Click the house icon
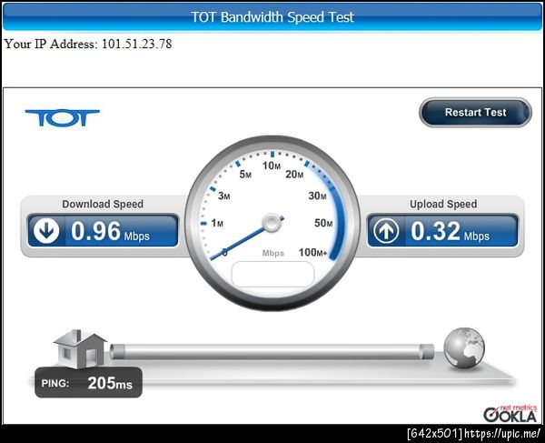 point(80,348)
